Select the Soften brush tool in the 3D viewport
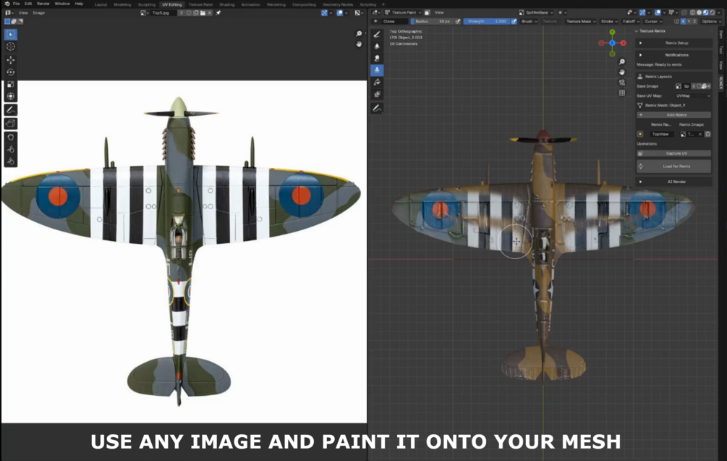Image resolution: width=727 pixels, height=461 pixels. click(x=377, y=46)
